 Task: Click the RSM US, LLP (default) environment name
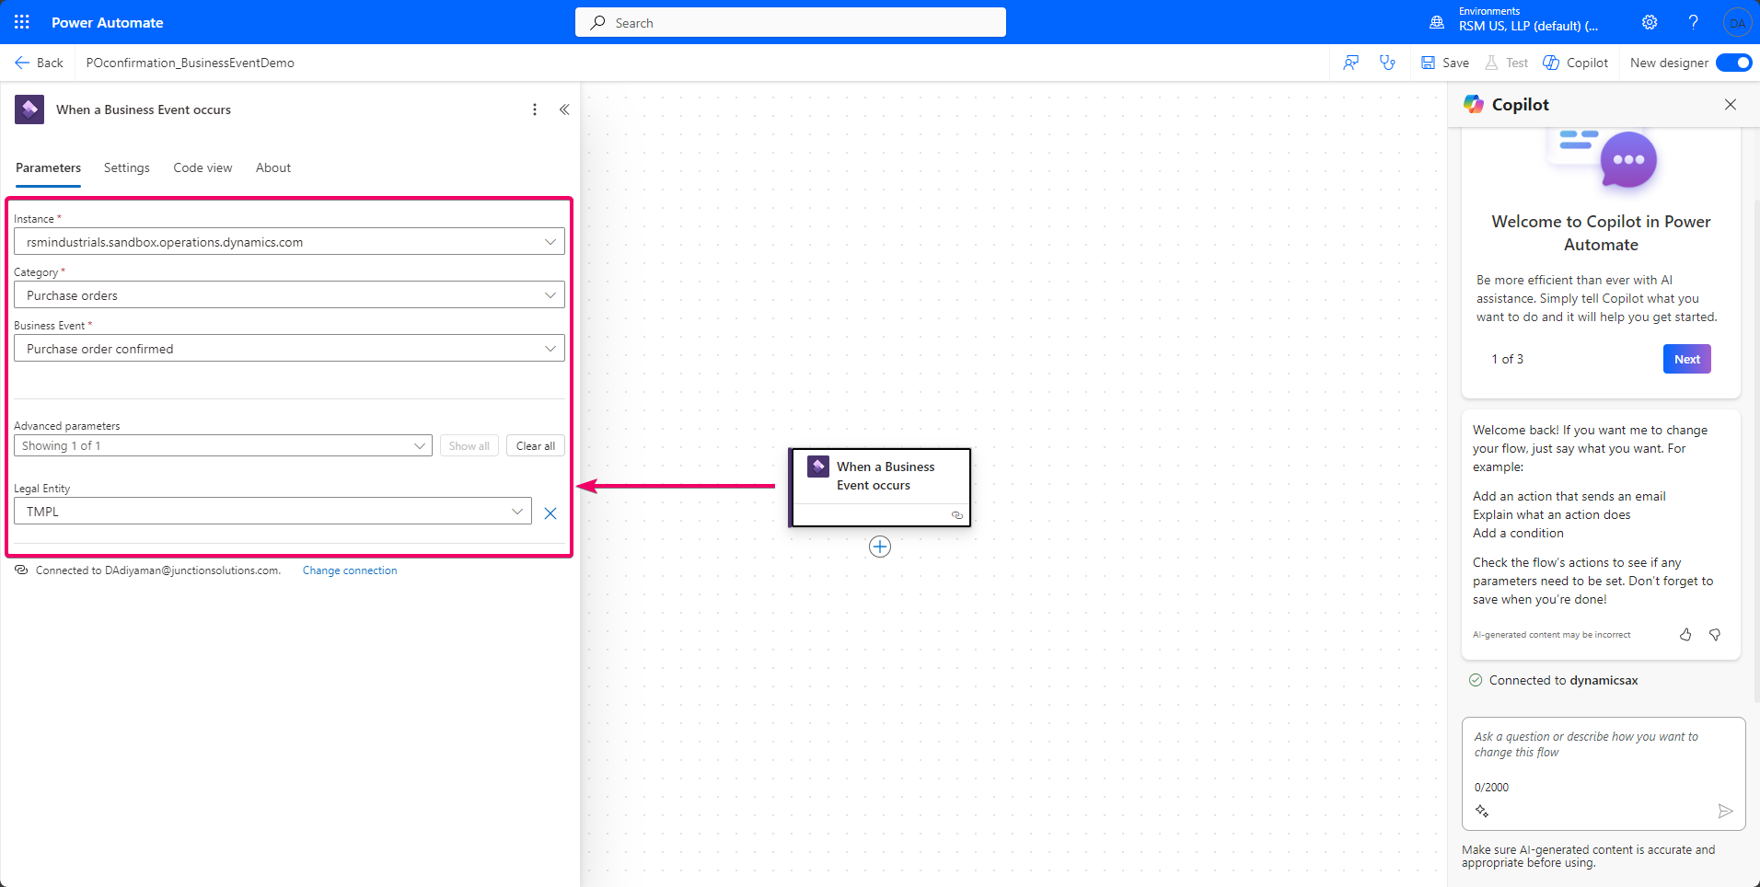click(1528, 26)
